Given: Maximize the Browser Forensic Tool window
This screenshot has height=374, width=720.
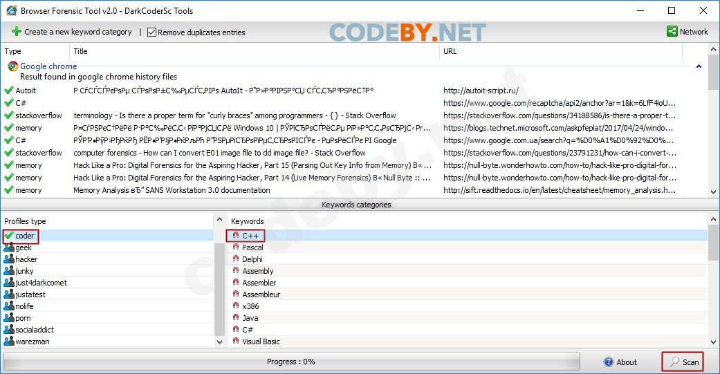Looking at the screenshot, I should pos(672,10).
